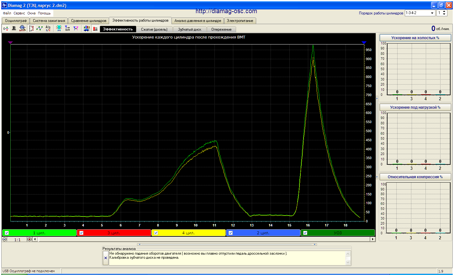Select the Опережение sub-tab

[221, 29]
